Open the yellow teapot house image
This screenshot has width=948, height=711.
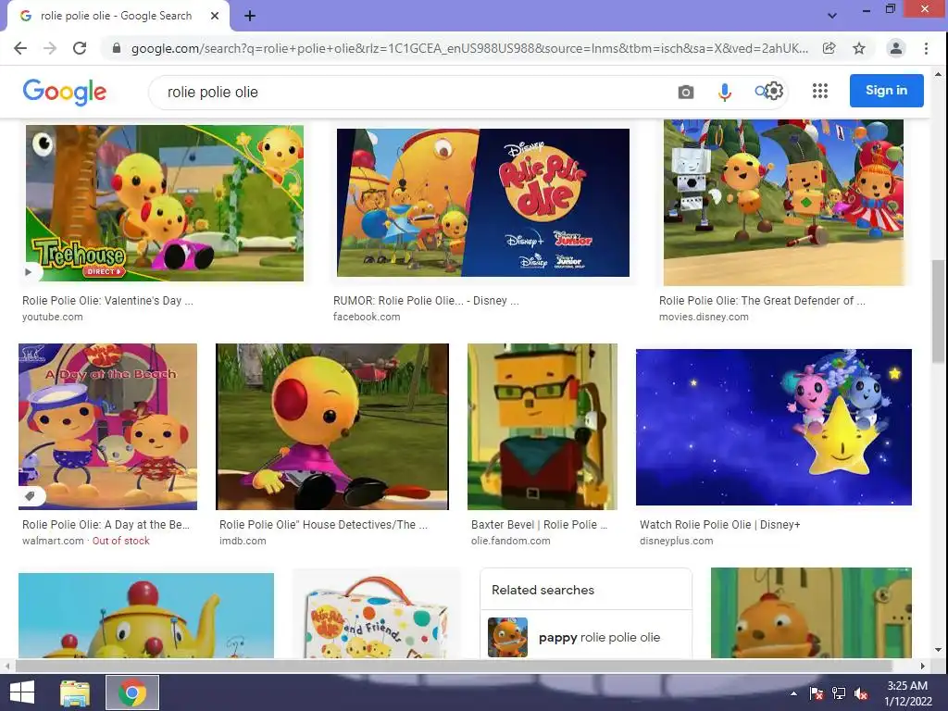click(146, 616)
